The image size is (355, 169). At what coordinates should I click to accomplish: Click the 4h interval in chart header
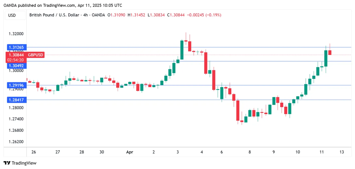[85, 15]
